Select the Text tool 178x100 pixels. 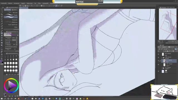pyautogui.click(x=2, y=54)
